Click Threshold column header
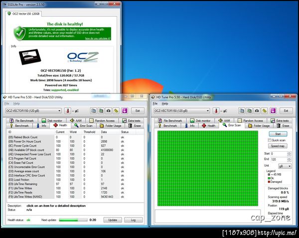 coord(89,132)
